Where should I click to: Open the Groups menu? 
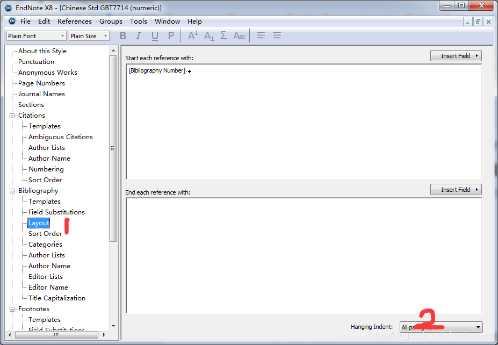111,21
